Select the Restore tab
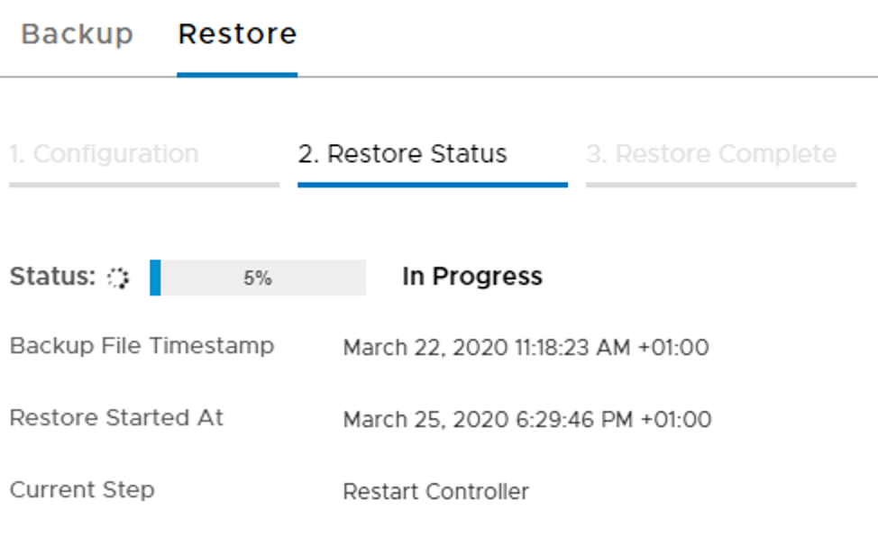Image resolution: width=878 pixels, height=537 pixels. [237, 34]
